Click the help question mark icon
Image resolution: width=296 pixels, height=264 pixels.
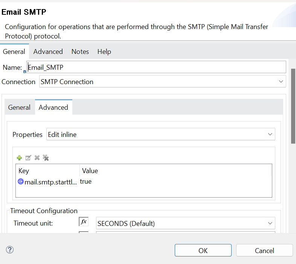click(10, 250)
